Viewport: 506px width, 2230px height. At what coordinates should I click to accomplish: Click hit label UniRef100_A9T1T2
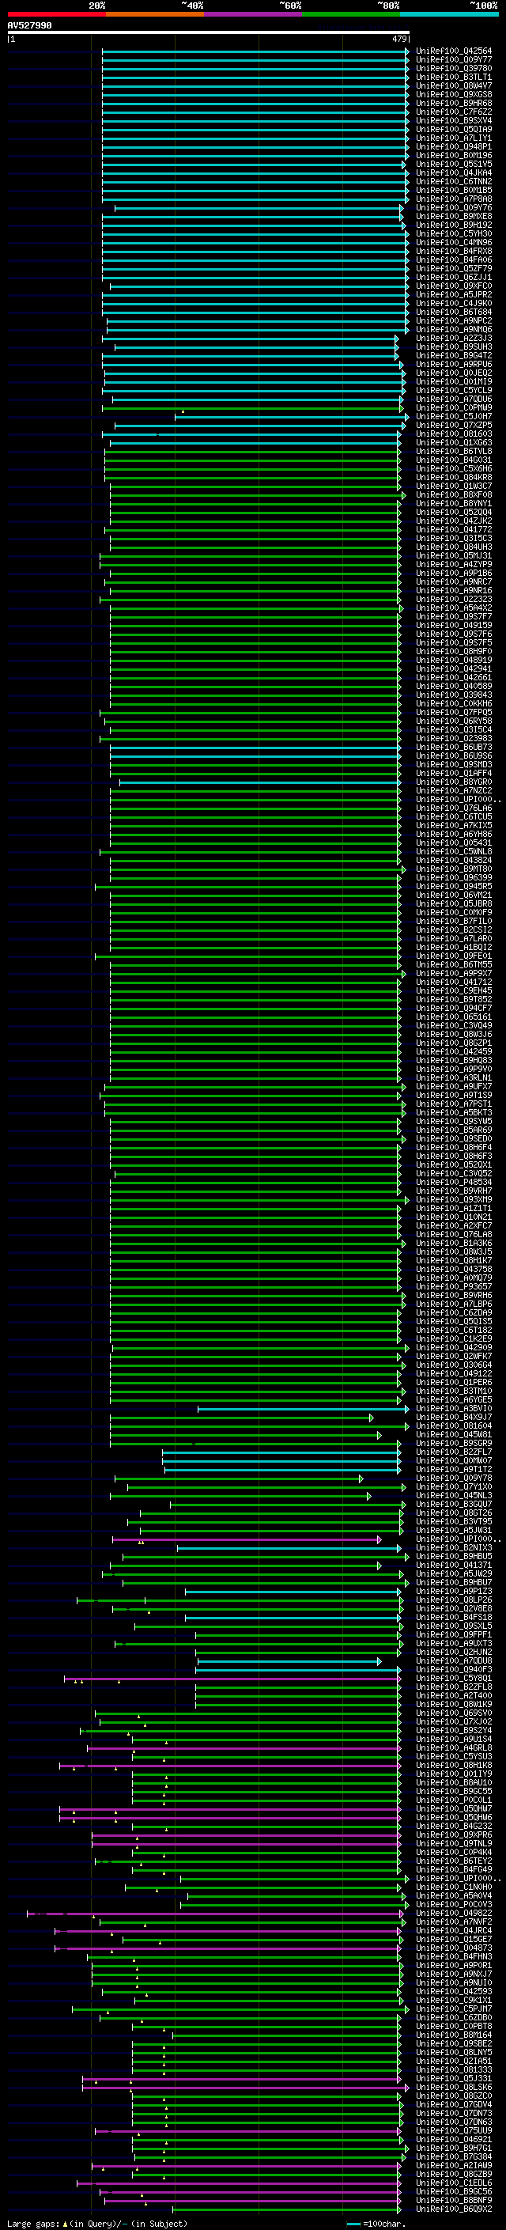[453, 1470]
